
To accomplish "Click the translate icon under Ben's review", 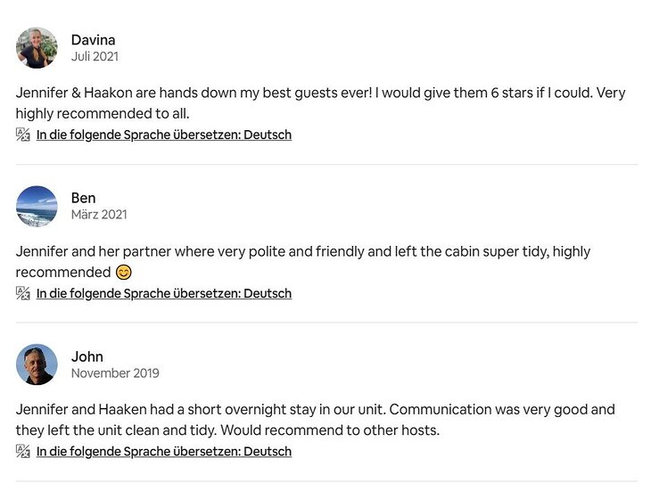I will pos(23,293).
